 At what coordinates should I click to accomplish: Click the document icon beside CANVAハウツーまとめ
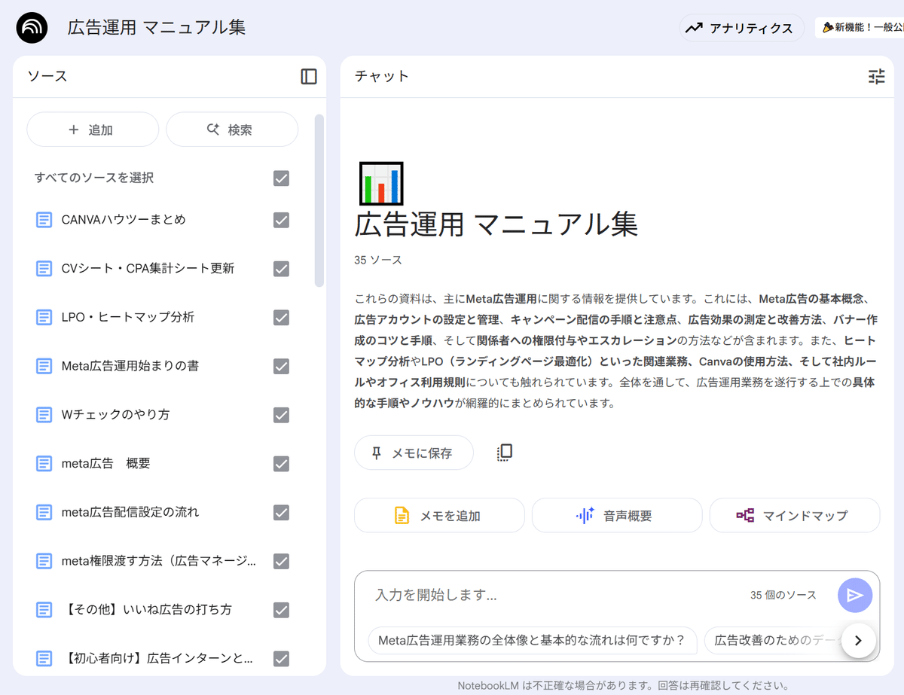tap(44, 220)
